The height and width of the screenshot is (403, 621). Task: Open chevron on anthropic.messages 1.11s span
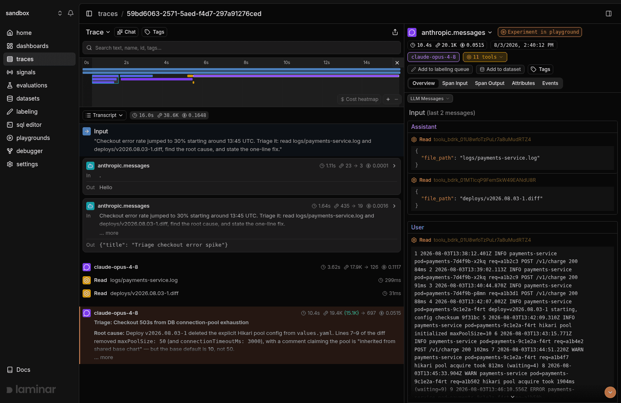click(394, 166)
